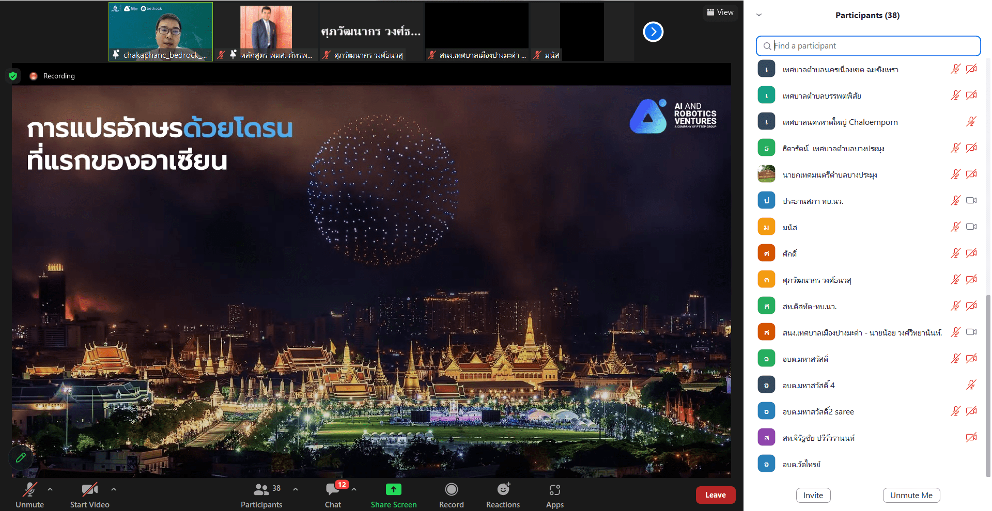992x511 pixels.
Task: Collapse Participants panel with top-left chevron
Action: pos(759,15)
